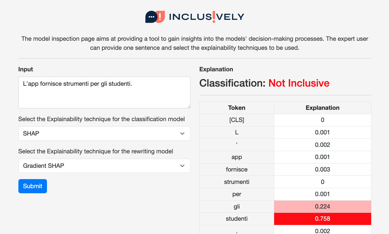The height and width of the screenshot is (234, 389).
Task: Click the resize handle of the input textarea
Action: pyautogui.click(x=188, y=106)
